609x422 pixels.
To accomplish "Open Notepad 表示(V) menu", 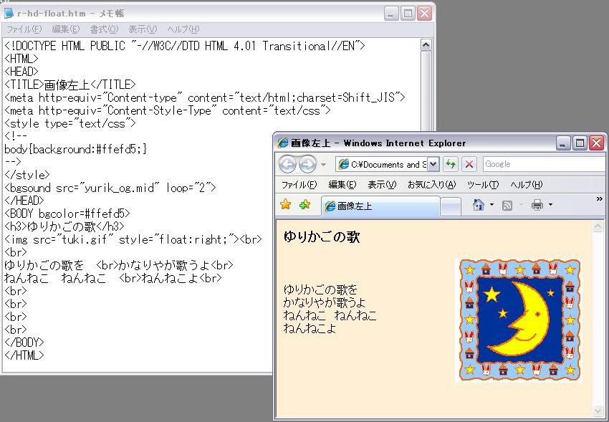I will 143,29.
